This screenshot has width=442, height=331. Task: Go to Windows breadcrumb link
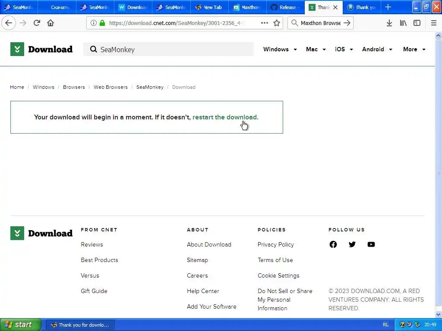coord(44,87)
